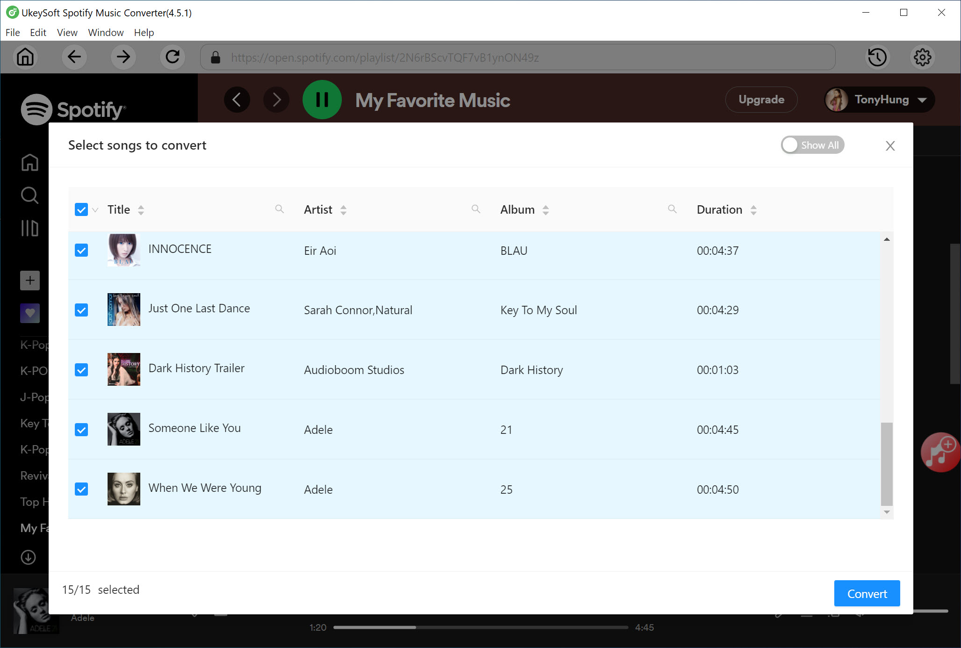Click the Spotify home icon in sidebar

tap(29, 162)
